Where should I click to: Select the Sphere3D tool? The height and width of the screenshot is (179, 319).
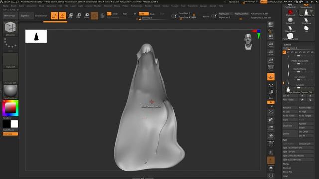pyautogui.click(x=290, y=21)
